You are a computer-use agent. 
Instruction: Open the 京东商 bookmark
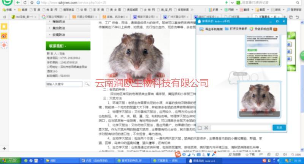point(97,9)
